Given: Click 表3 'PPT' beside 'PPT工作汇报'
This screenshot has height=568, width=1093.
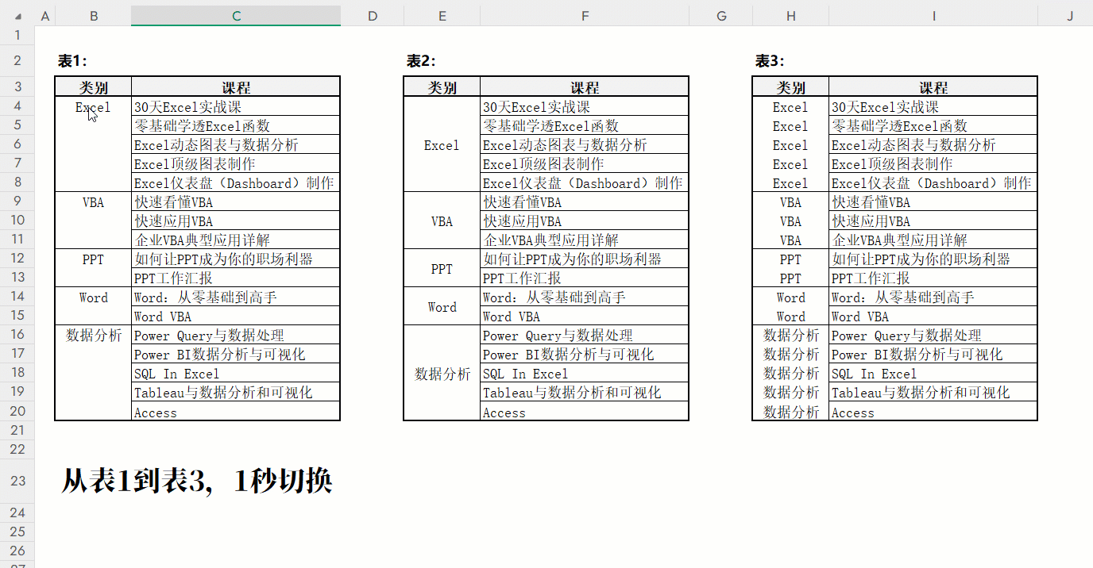Looking at the screenshot, I should click(x=790, y=278).
